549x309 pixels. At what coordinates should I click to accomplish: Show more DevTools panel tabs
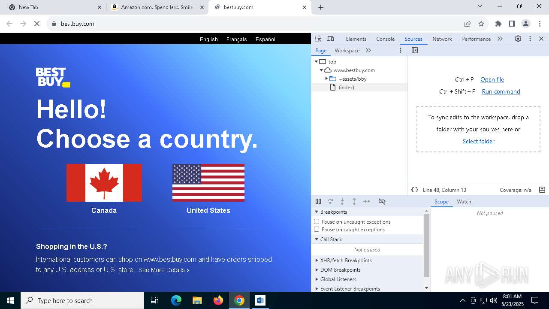tap(500, 39)
